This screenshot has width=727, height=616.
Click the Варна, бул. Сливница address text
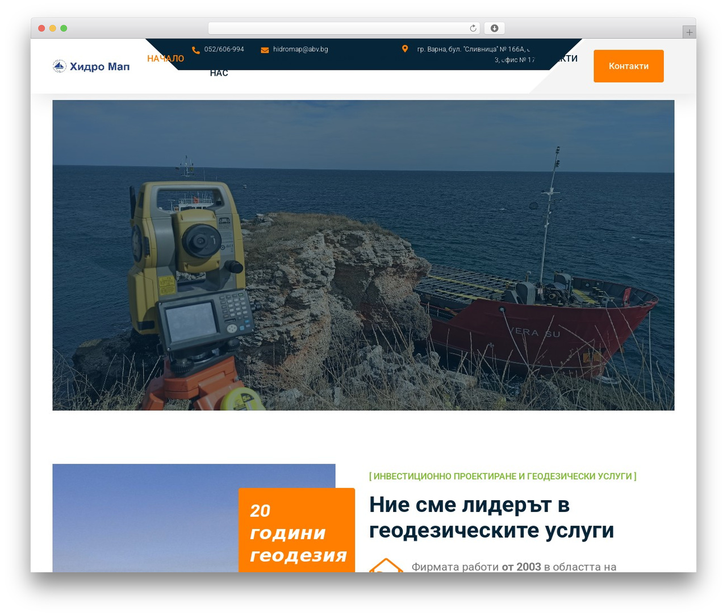[x=476, y=54]
